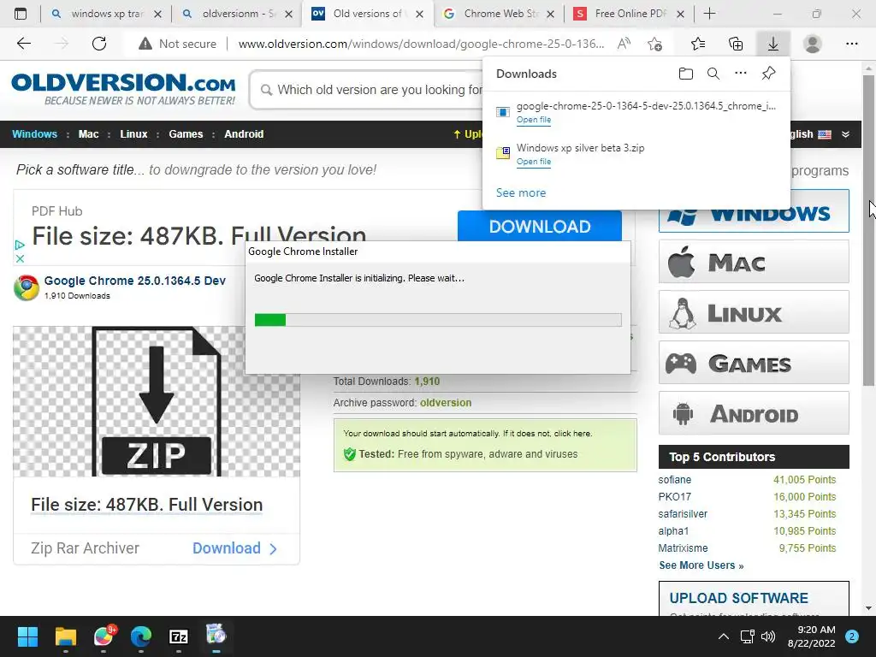Image resolution: width=876 pixels, height=657 pixels.
Task: Open the profile avatar
Action: tap(813, 44)
